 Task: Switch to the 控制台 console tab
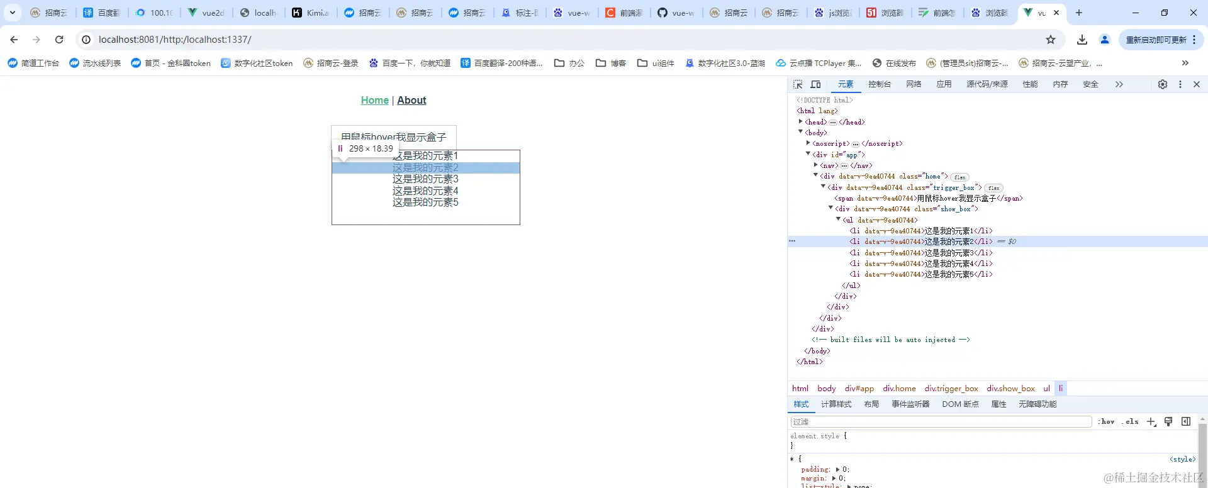tap(880, 84)
